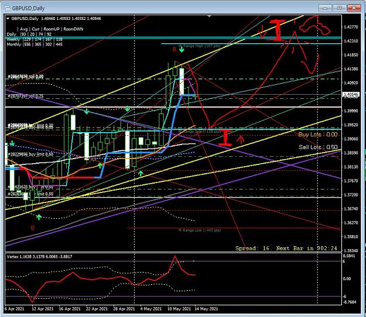Click the 8.5841 value on Vertex scale

coord(349,256)
